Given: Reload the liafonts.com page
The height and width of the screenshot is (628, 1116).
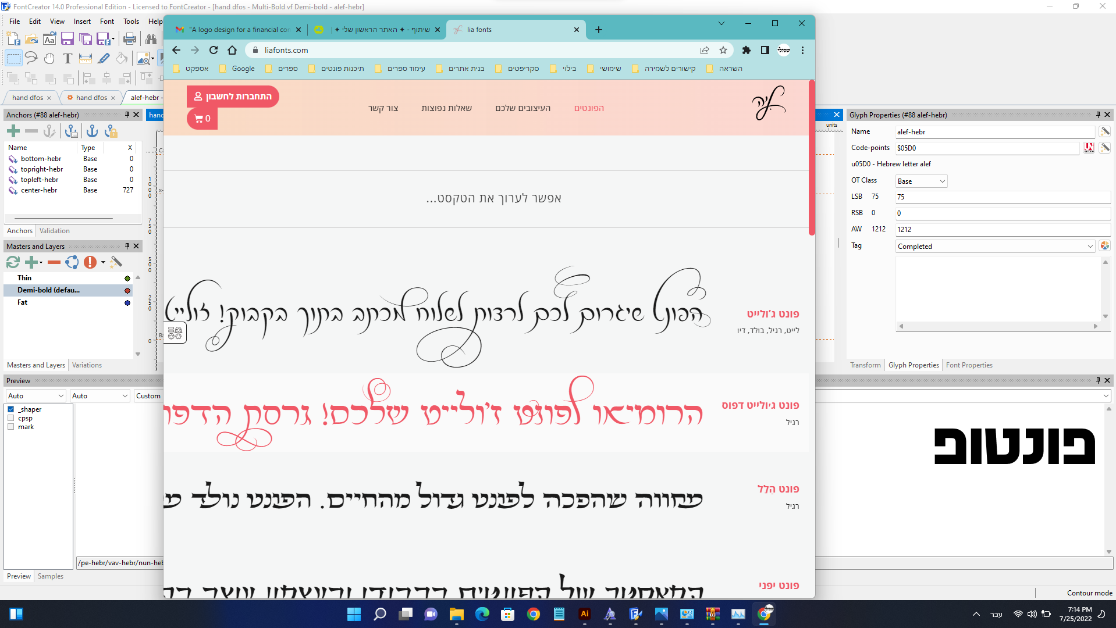Looking at the screenshot, I should pyautogui.click(x=214, y=50).
